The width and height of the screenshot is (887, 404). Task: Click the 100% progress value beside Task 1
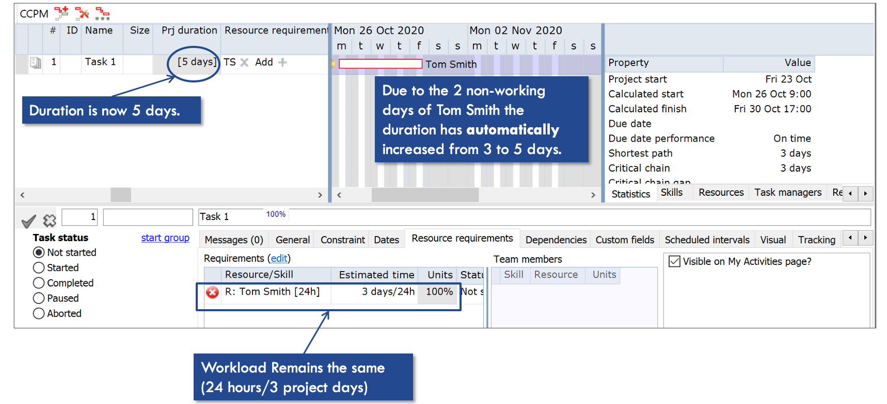276,214
